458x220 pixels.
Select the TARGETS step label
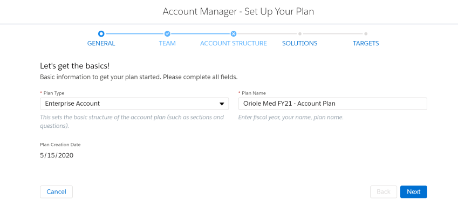[x=366, y=44]
